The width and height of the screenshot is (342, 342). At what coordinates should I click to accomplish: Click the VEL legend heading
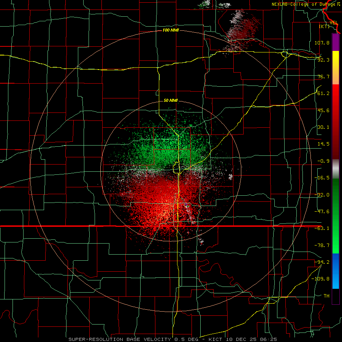pyautogui.click(x=334, y=23)
